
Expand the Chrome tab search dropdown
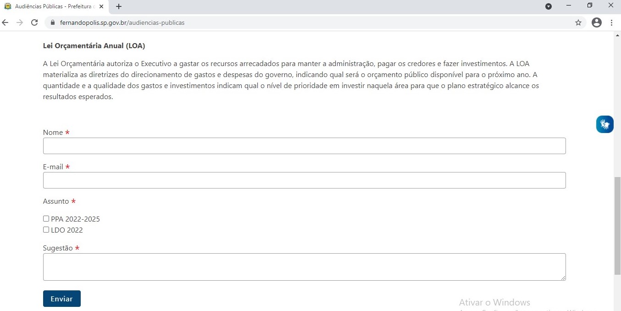pyautogui.click(x=549, y=6)
